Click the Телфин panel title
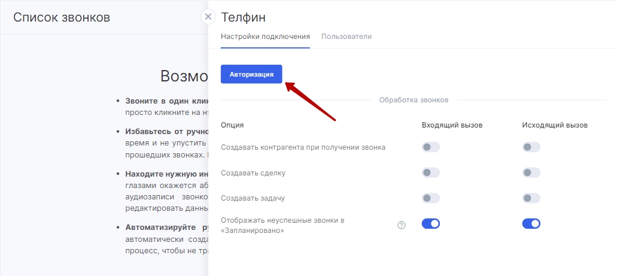This screenshot has height=276, width=617. (243, 17)
